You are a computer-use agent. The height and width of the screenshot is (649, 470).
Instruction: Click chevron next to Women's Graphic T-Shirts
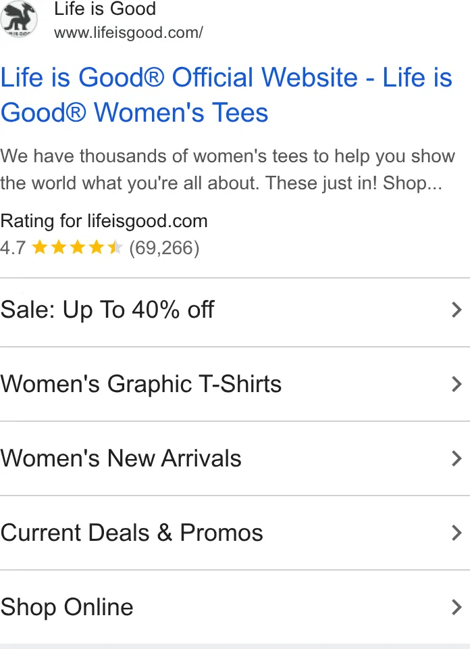tap(456, 384)
